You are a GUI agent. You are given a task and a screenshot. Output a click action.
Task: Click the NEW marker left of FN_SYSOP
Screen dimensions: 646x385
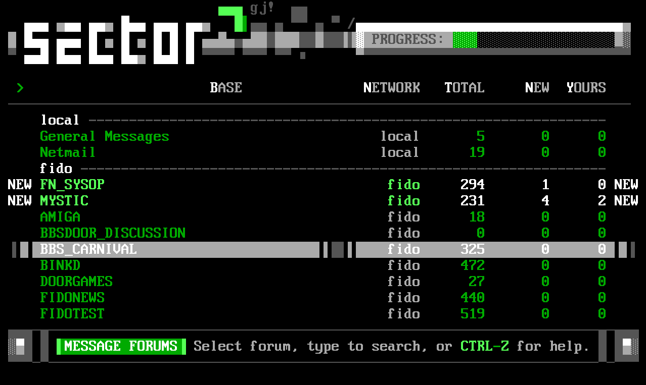point(20,185)
